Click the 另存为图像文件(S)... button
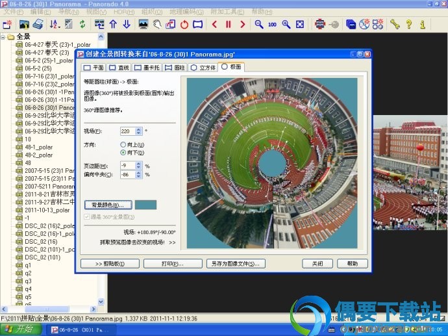 tap(236, 264)
